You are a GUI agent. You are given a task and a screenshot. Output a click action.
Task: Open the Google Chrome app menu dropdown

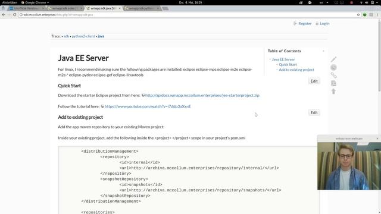(x=35, y=2)
